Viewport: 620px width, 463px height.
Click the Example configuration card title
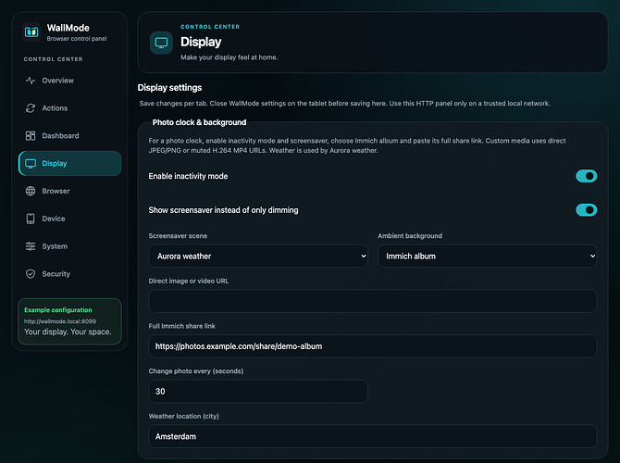(x=57, y=310)
